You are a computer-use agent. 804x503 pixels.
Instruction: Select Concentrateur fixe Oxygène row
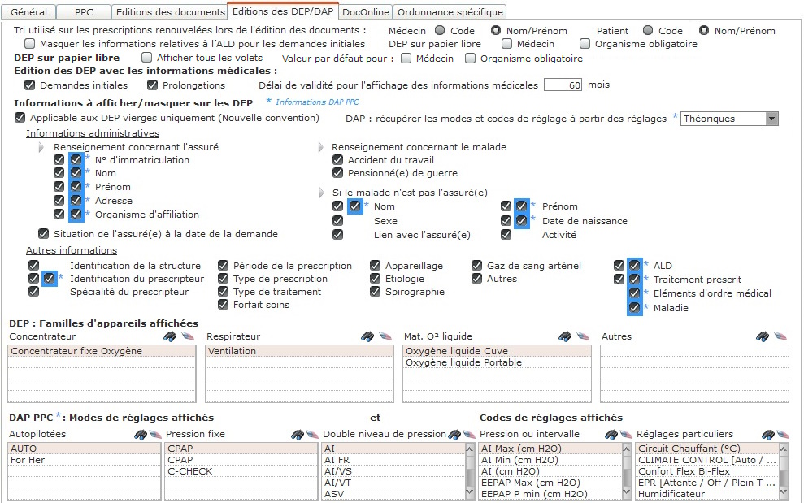point(102,351)
